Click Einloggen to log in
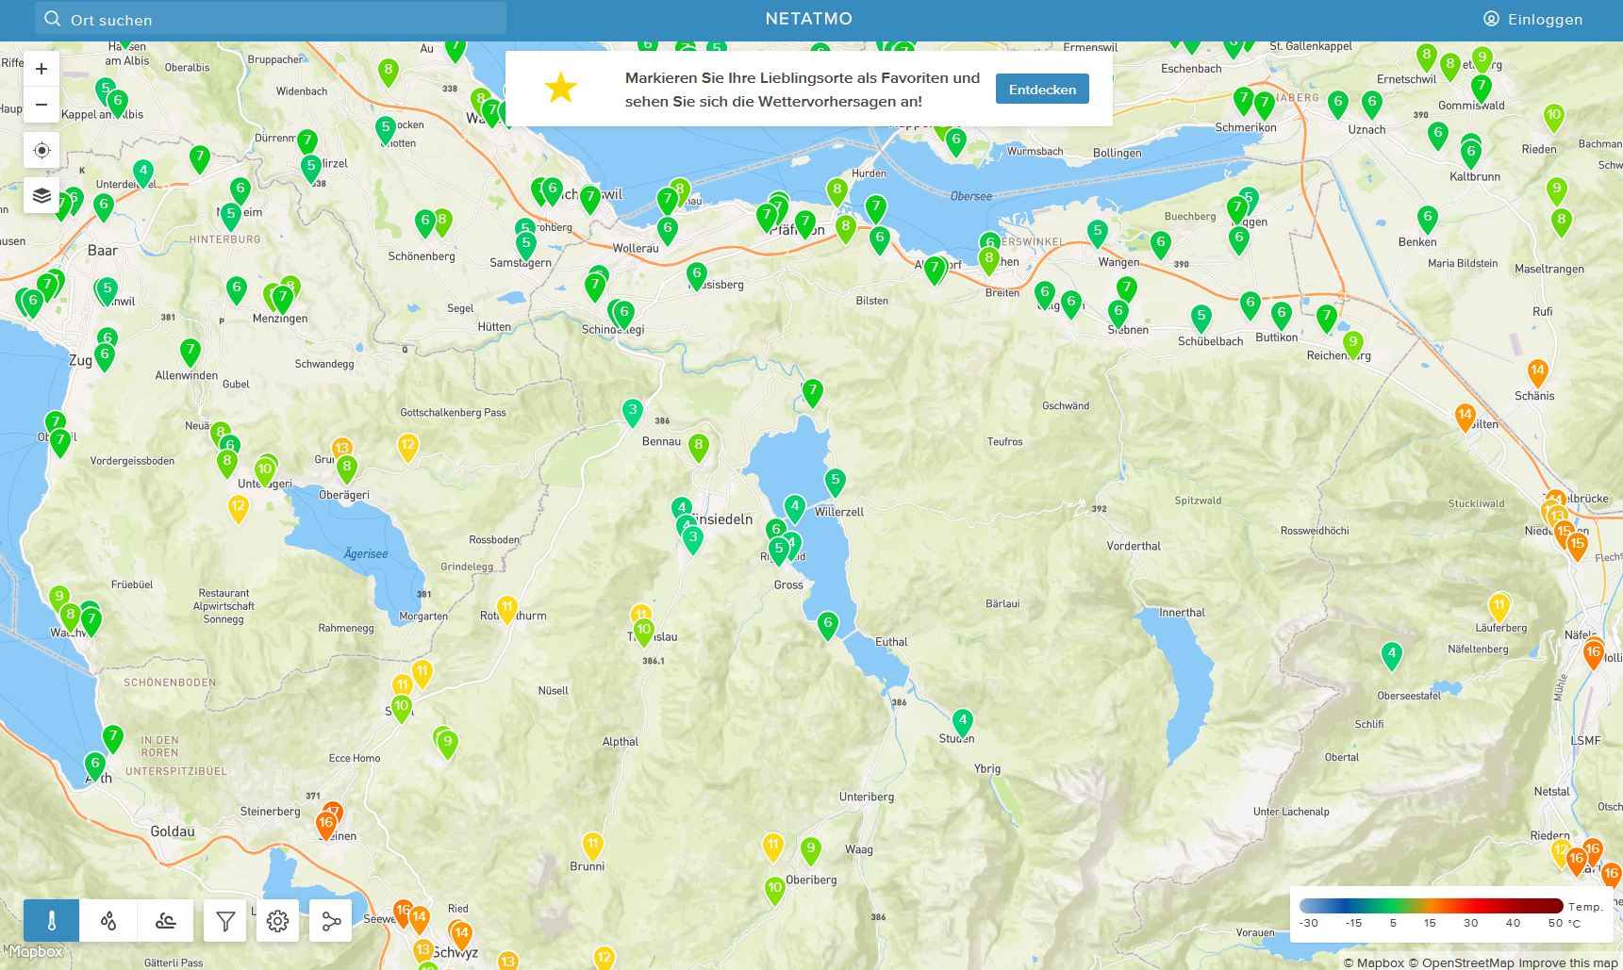The height and width of the screenshot is (970, 1623). click(1532, 19)
